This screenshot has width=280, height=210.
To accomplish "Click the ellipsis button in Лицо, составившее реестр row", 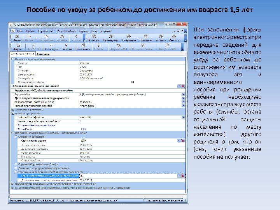I will click(x=179, y=86).
